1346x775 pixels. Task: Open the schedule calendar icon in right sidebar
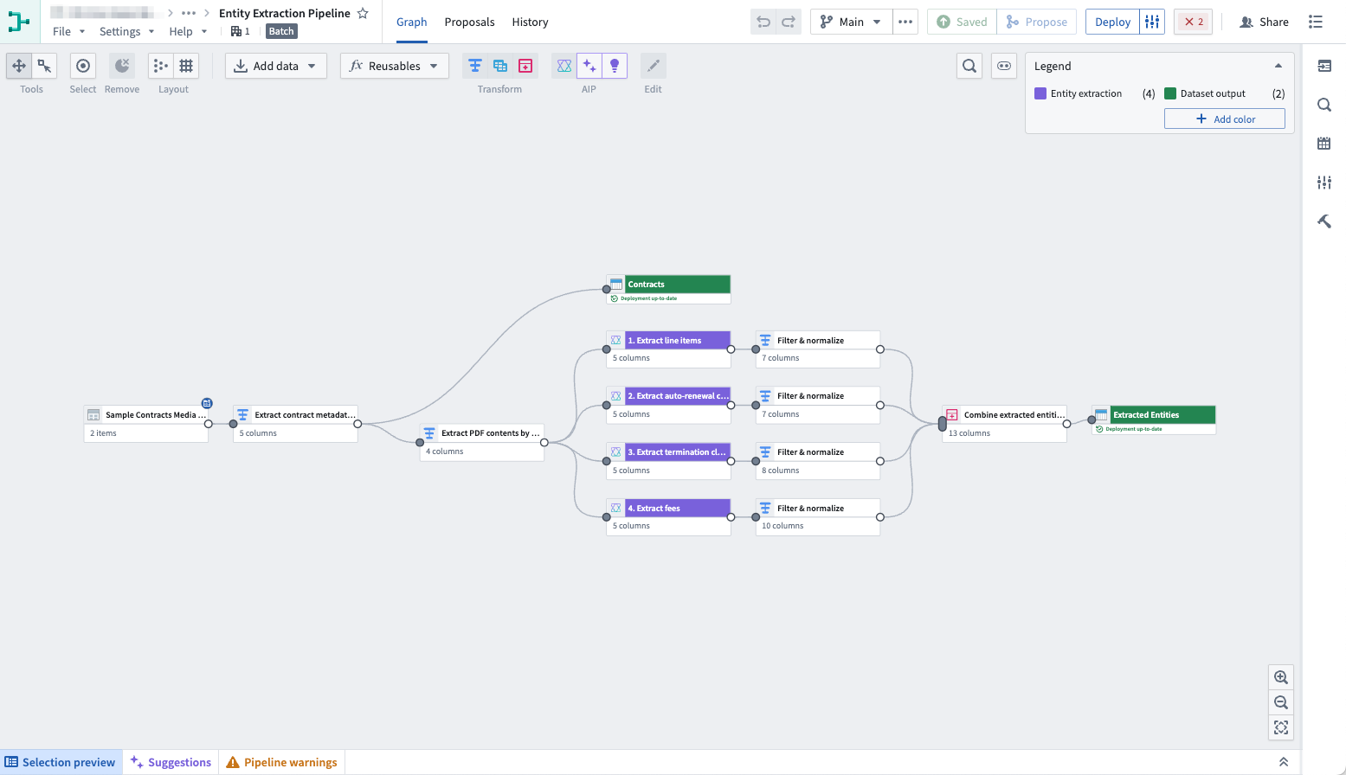[x=1323, y=143]
